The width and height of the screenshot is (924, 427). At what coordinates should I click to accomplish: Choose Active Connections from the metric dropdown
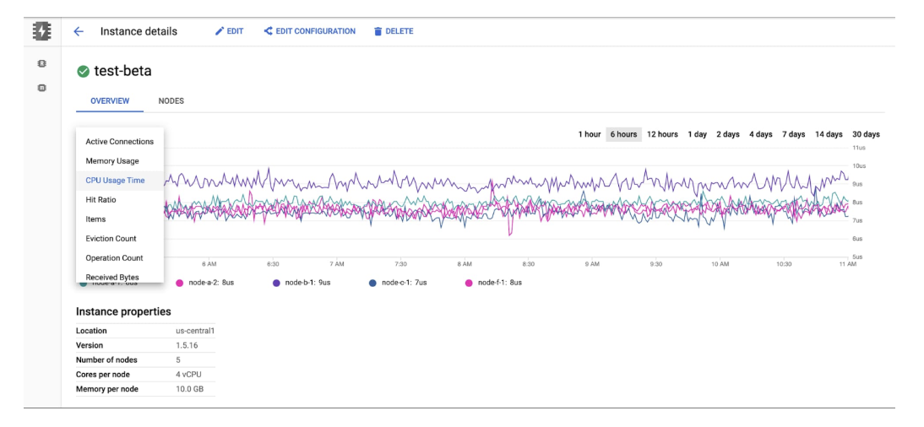(120, 142)
